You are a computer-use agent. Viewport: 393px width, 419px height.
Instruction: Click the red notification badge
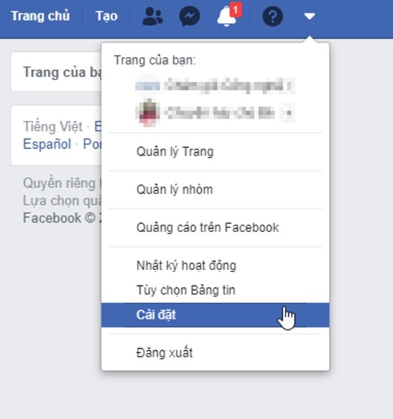236,10
